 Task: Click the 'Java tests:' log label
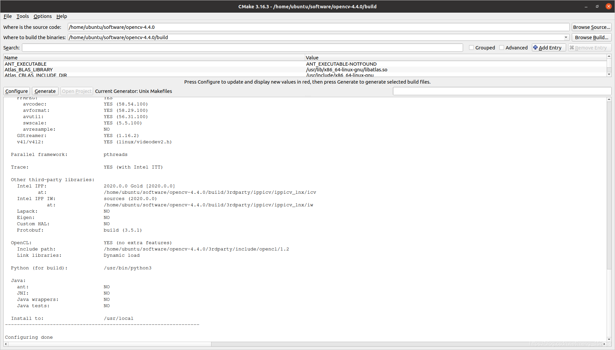click(33, 306)
